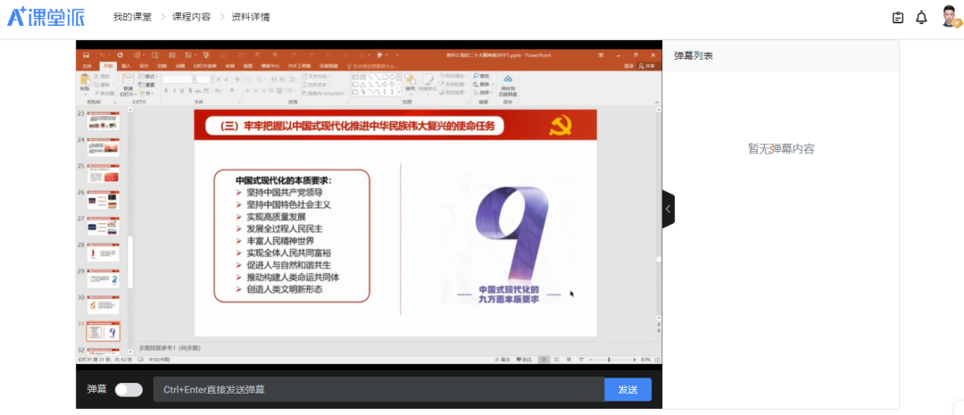Image resolution: width=964 pixels, height=415 pixels.
Task: Go to 课程内容 in the breadcrumb
Action: click(x=191, y=17)
